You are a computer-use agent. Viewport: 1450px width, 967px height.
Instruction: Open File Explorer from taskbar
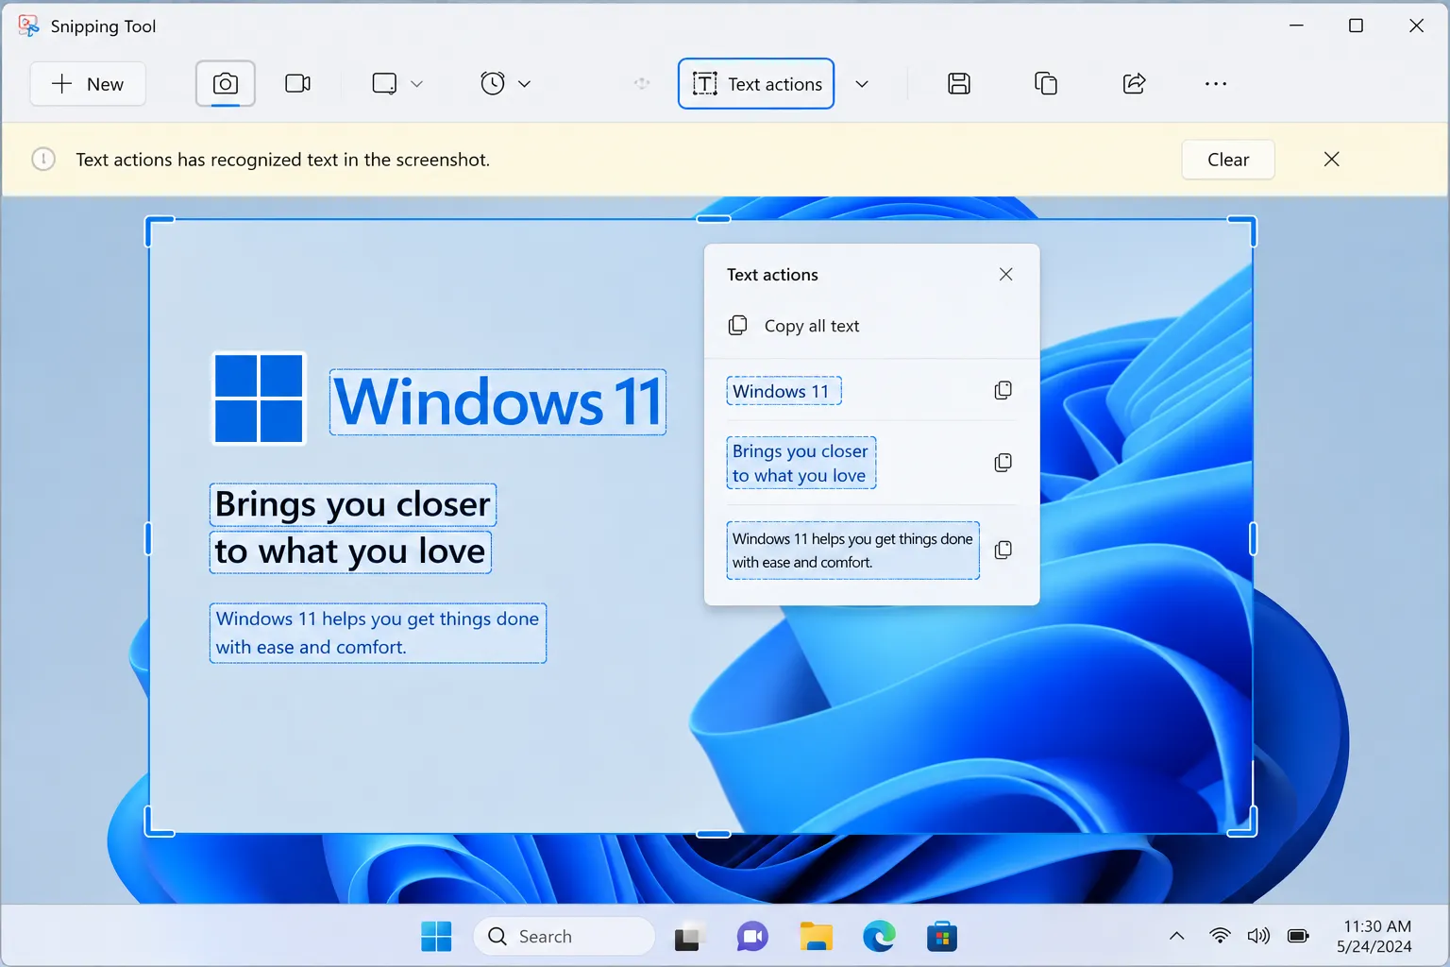click(x=816, y=937)
